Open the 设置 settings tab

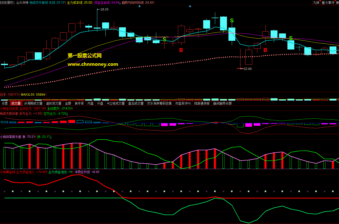click(5, 103)
